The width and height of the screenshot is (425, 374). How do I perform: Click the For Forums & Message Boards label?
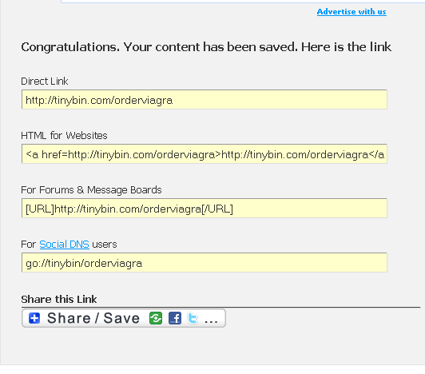(x=91, y=190)
